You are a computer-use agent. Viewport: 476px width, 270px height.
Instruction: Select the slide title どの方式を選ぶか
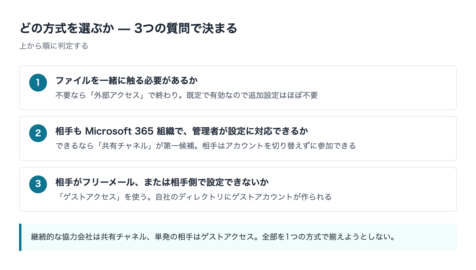(67, 29)
